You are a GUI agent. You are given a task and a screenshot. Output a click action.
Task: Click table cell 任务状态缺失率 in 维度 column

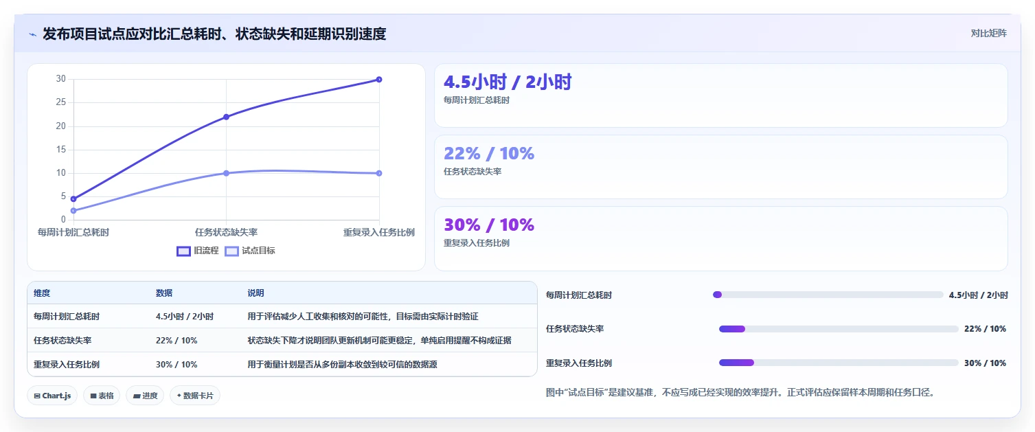[x=62, y=341]
